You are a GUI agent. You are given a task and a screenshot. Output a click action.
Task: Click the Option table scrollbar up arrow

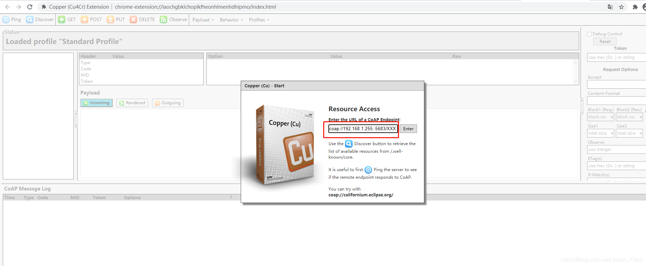(576, 62)
